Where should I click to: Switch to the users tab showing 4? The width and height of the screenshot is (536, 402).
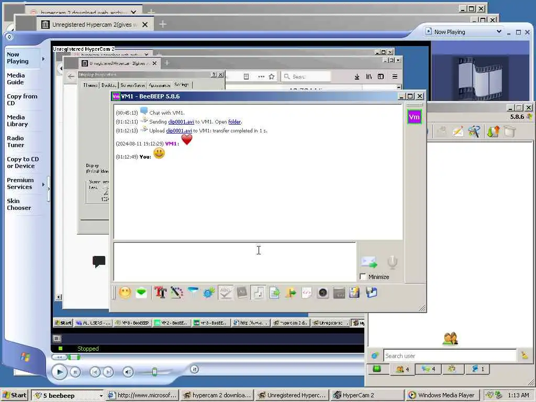click(x=403, y=369)
